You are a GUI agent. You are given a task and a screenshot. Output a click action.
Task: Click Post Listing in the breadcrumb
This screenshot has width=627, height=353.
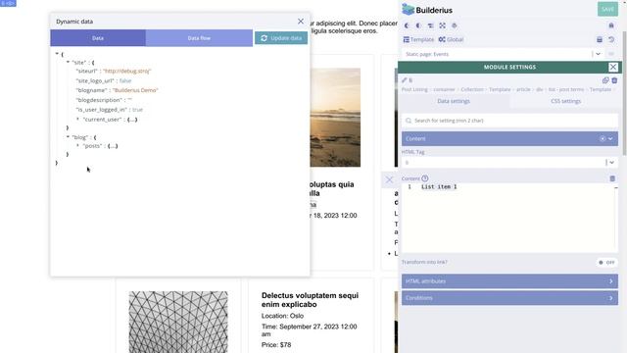414,89
